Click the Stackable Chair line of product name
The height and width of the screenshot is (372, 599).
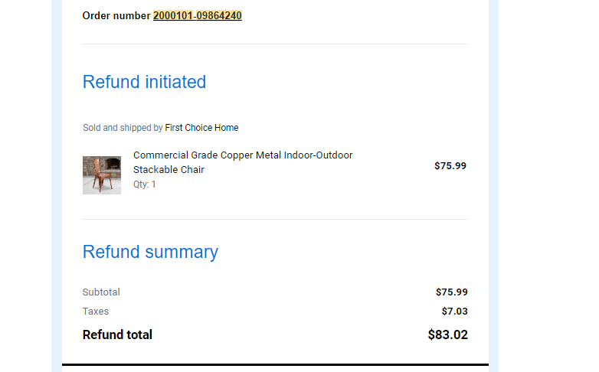[x=169, y=170]
